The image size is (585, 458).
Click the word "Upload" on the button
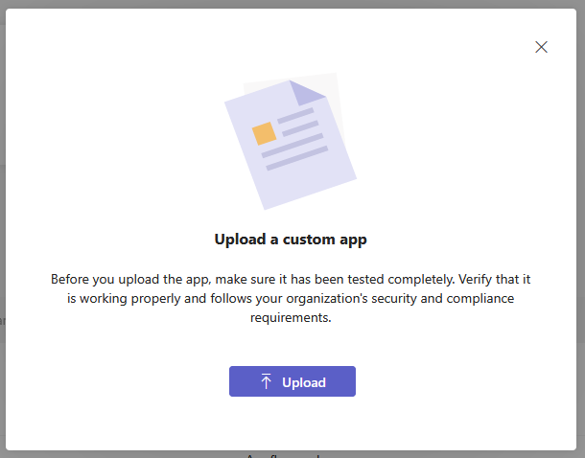pos(304,382)
